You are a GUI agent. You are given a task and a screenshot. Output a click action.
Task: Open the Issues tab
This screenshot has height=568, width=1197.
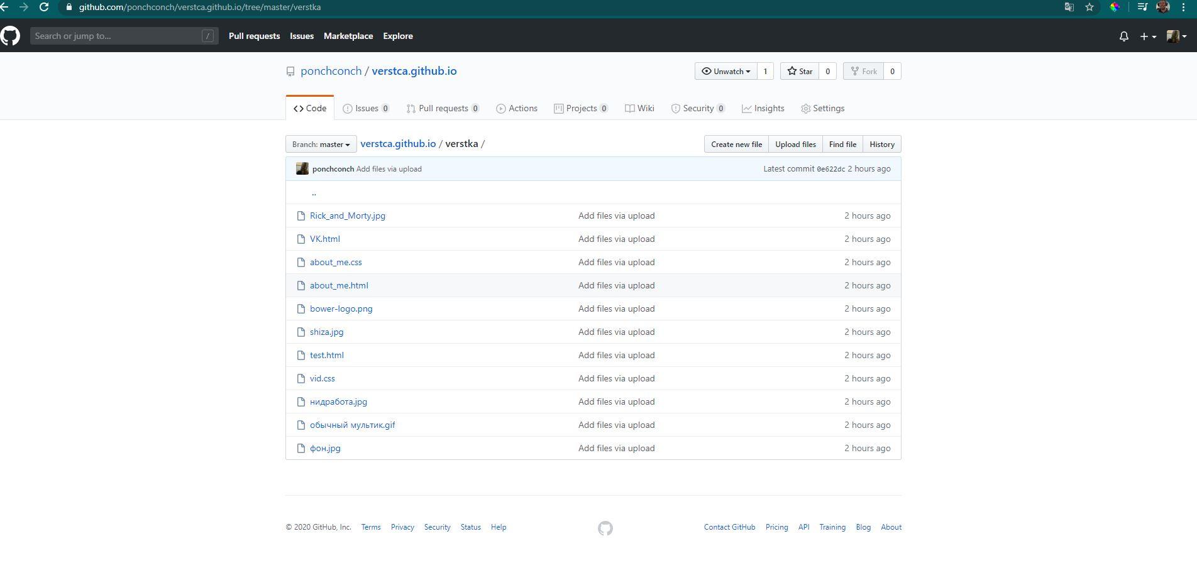[366, 108]
